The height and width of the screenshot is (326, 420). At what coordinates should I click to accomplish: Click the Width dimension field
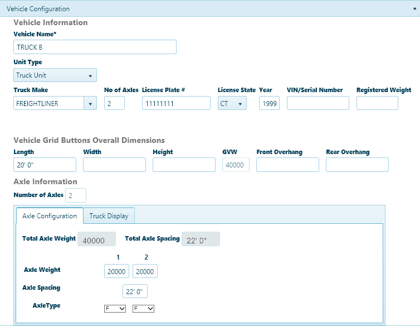[x=114, y=165]
